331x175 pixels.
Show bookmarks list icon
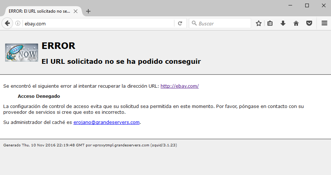(x=270, y=23)
